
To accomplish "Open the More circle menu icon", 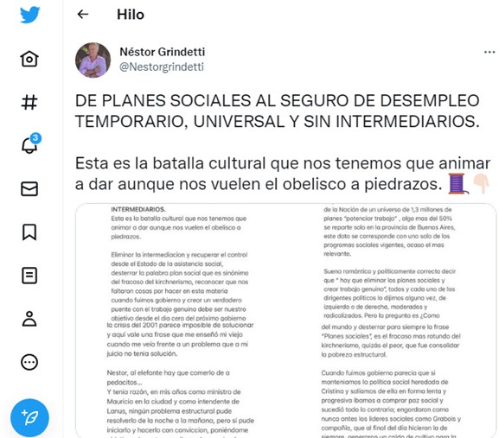I will (x=29, y=362).
